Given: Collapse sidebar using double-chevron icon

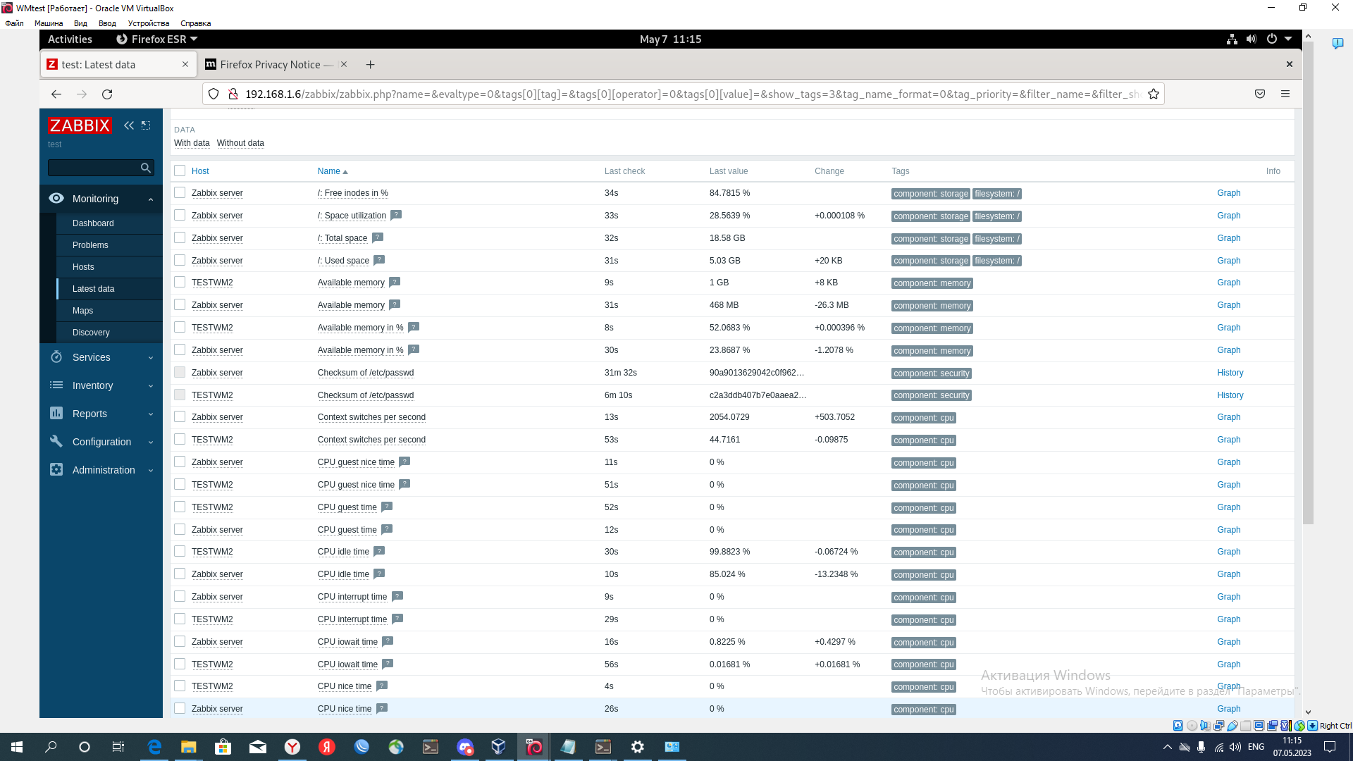Looking at the screenshot, I should pos(128,125).
